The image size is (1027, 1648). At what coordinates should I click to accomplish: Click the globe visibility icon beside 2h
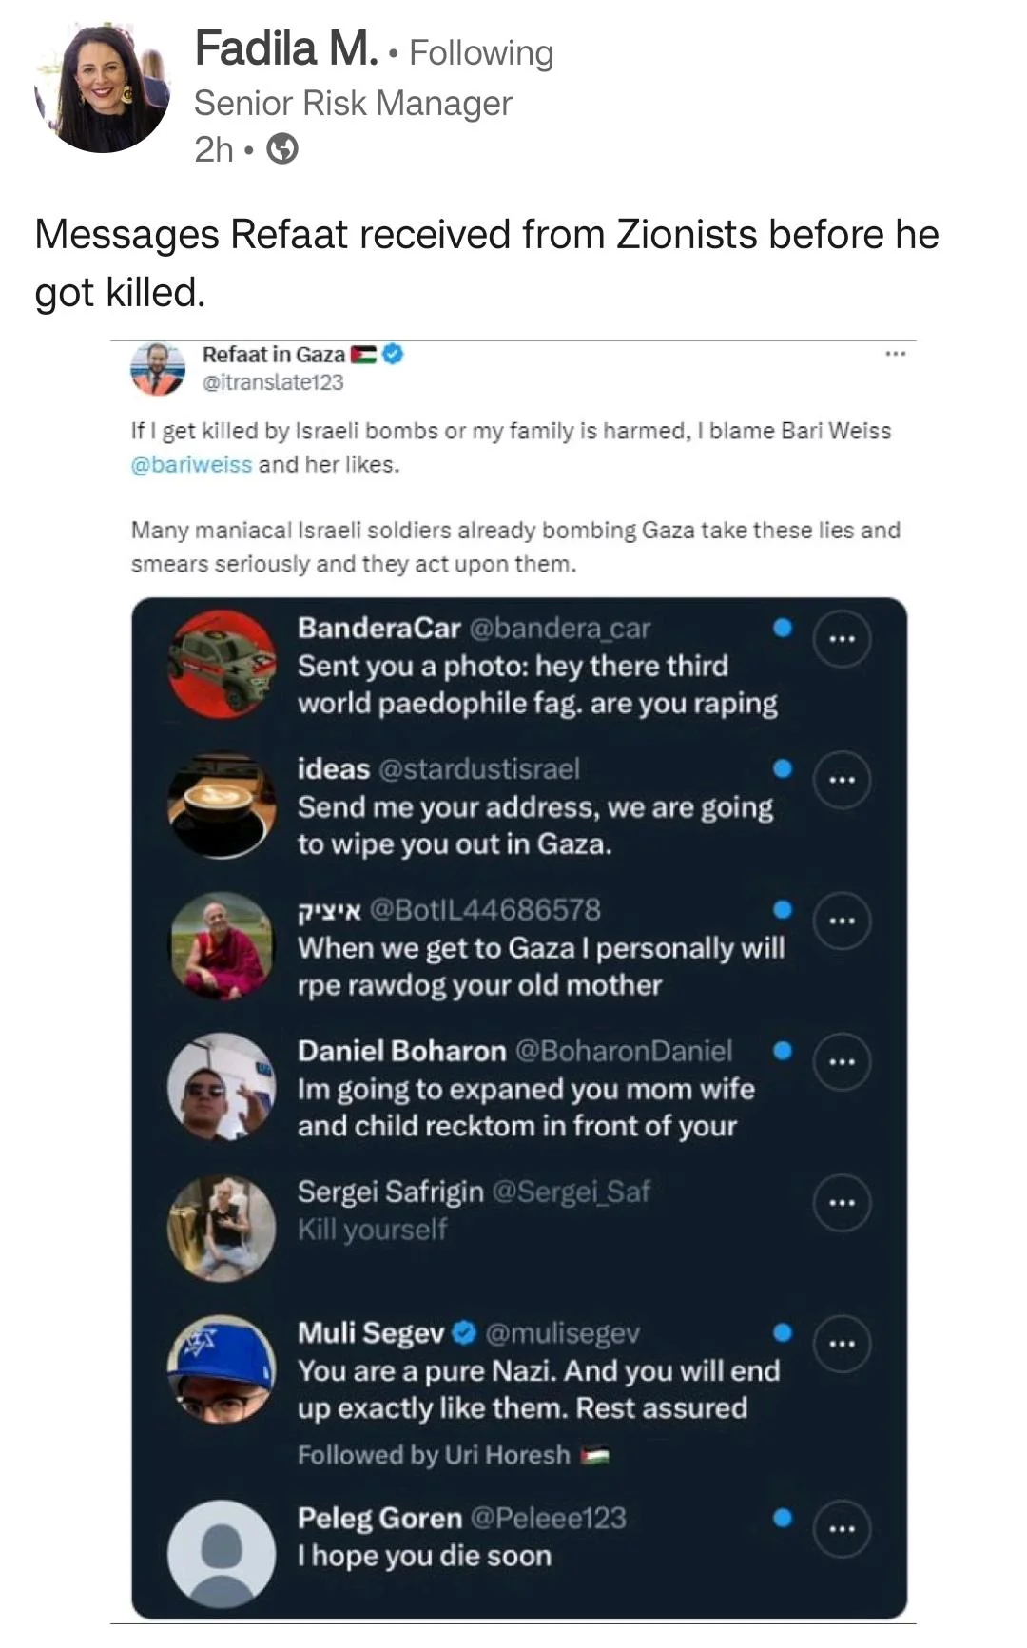(281, 149)
